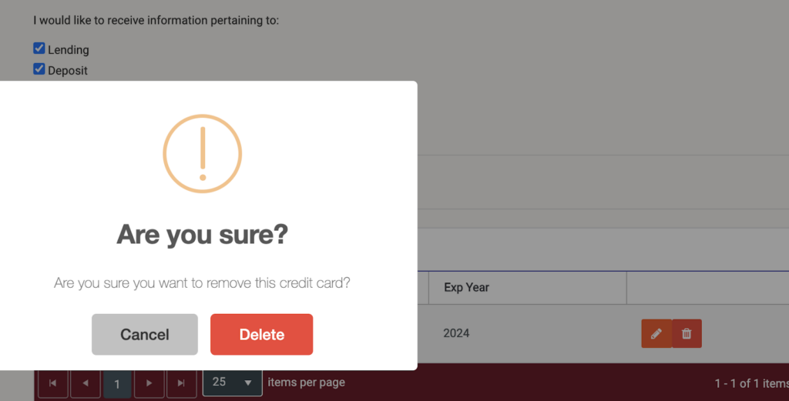Select page 1 in the pager
The width and height of the screenshot is (789, 401).
coord(117,384)
